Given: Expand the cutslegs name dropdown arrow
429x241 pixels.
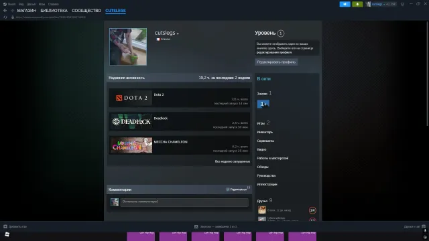Looking at the screenshot, I should coord(178,33).
